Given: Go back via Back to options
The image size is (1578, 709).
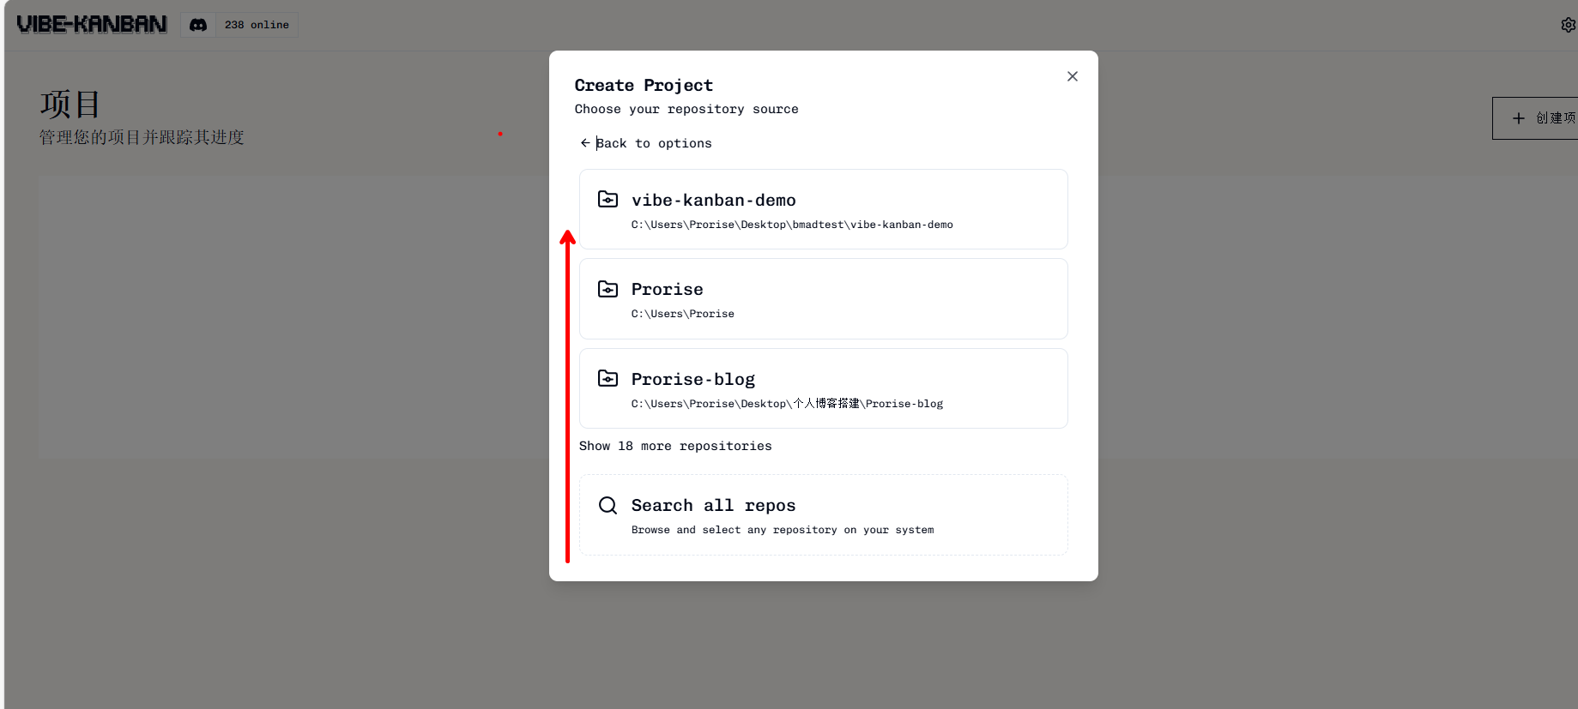Looking at the screenshot, I should point(654,143).
